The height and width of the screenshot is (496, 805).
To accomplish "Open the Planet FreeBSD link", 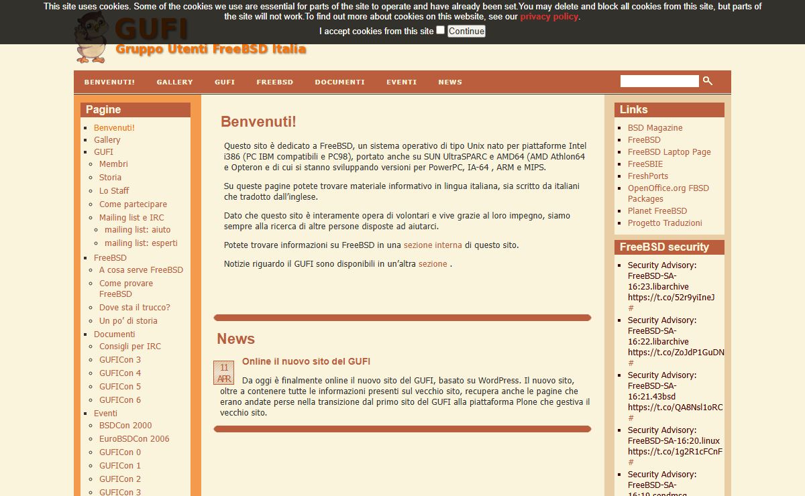I will (657, 211).
